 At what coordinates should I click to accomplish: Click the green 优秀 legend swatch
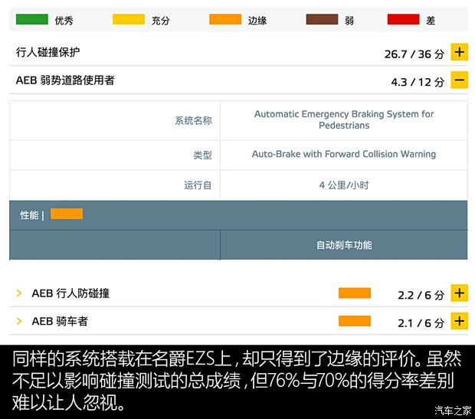(x=32, y=19)
